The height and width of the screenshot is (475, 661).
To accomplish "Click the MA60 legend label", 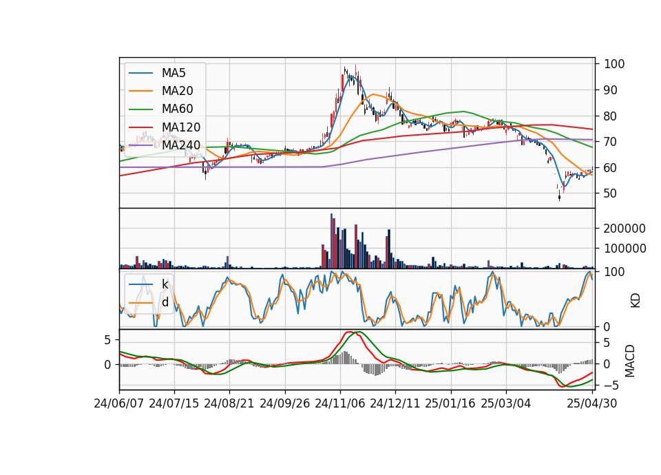I will point(177,109).
